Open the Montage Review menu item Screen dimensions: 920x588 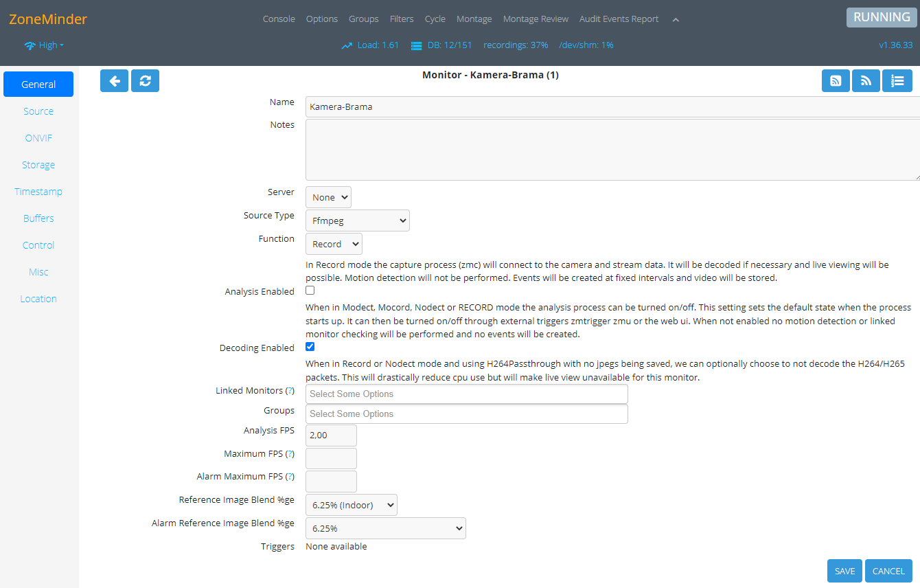tap(536, 19)
